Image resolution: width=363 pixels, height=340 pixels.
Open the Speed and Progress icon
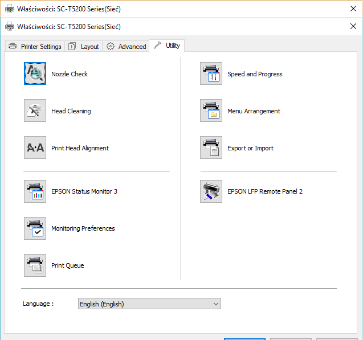[211, 74]
